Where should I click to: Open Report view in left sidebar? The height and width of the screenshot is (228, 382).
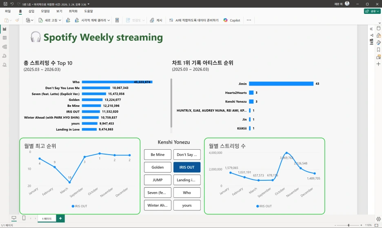coord(4,29)
